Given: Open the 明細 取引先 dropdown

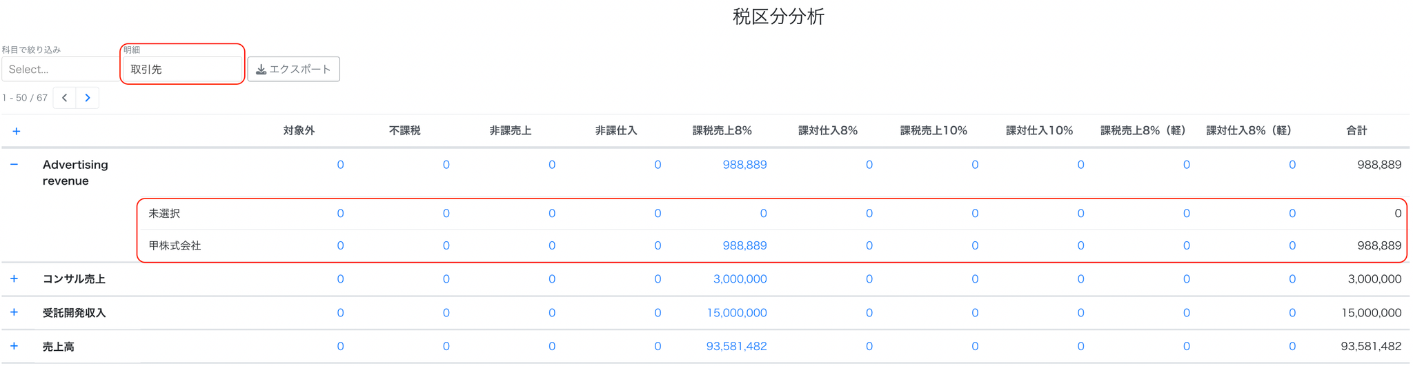Looking at the screenshot, I should coord(182,69).
